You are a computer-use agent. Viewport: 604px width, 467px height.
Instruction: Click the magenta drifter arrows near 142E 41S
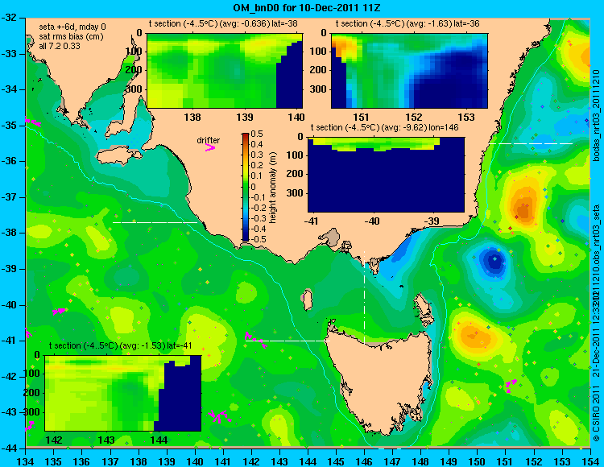pyautogui.click(x=256, y=340)
